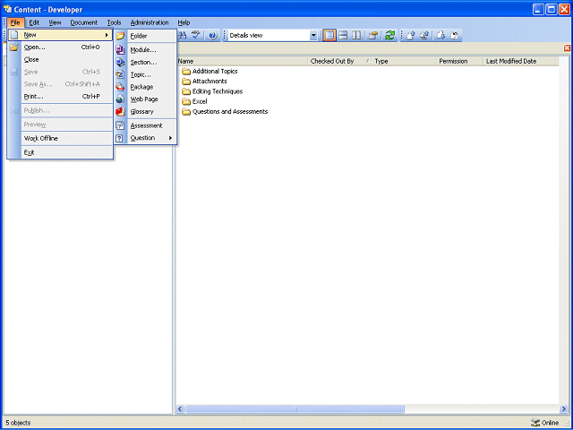Open the Tools menu
This screenshot has width=573, height=430.
point(114,22)
